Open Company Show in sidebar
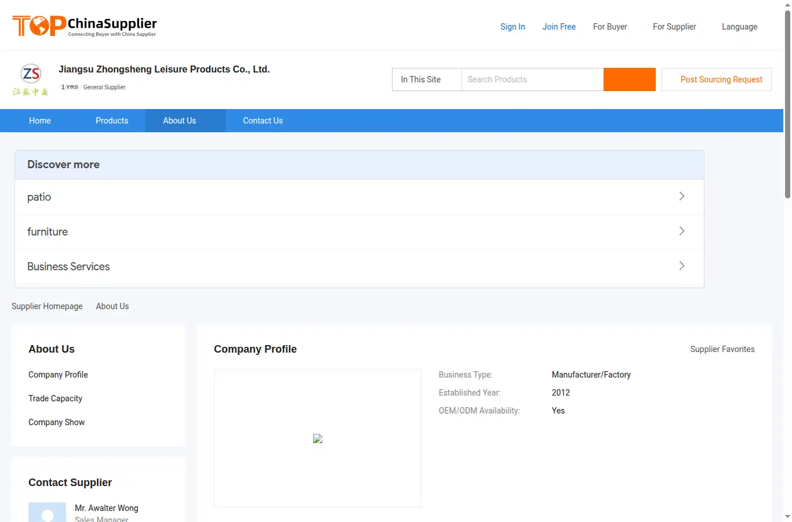Viewport: 792px width, 522px height. tap(56, 422)
